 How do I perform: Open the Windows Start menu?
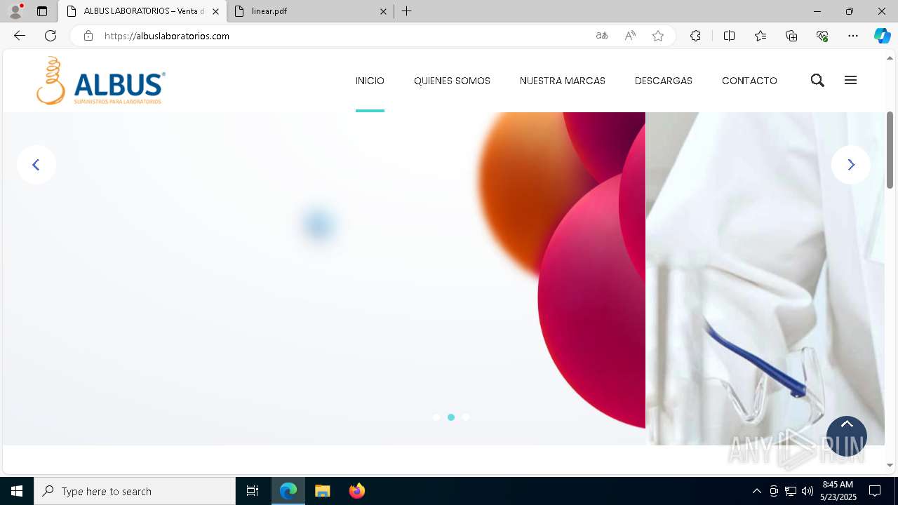(x=17, y=491)
